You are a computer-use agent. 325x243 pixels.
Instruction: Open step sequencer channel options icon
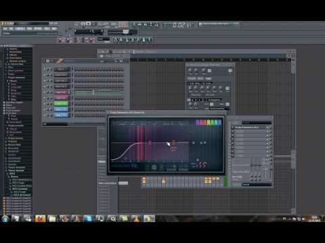(x=47, y=61)
